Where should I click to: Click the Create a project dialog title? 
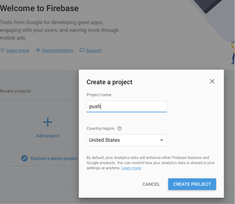(x=109, y=82)
